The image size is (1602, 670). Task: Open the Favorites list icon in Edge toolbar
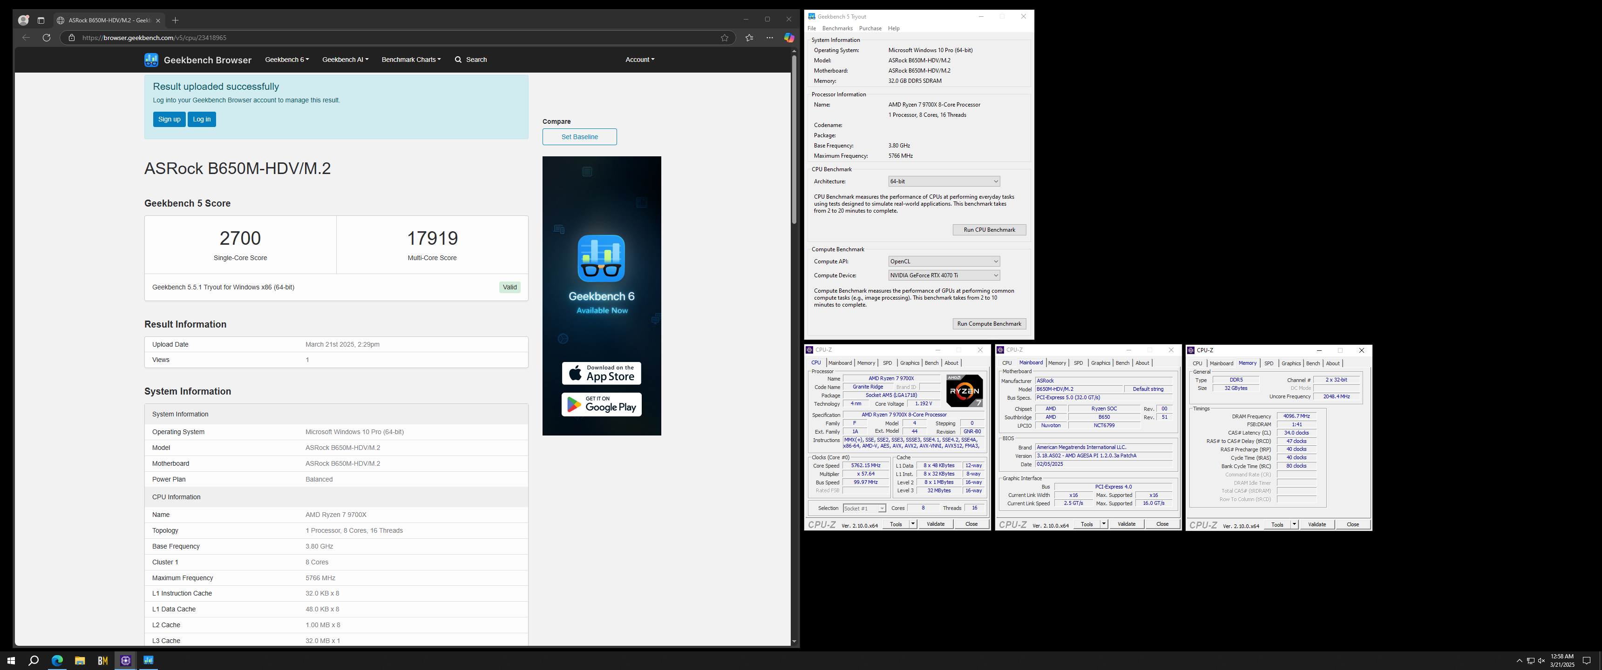click(749, 38)
